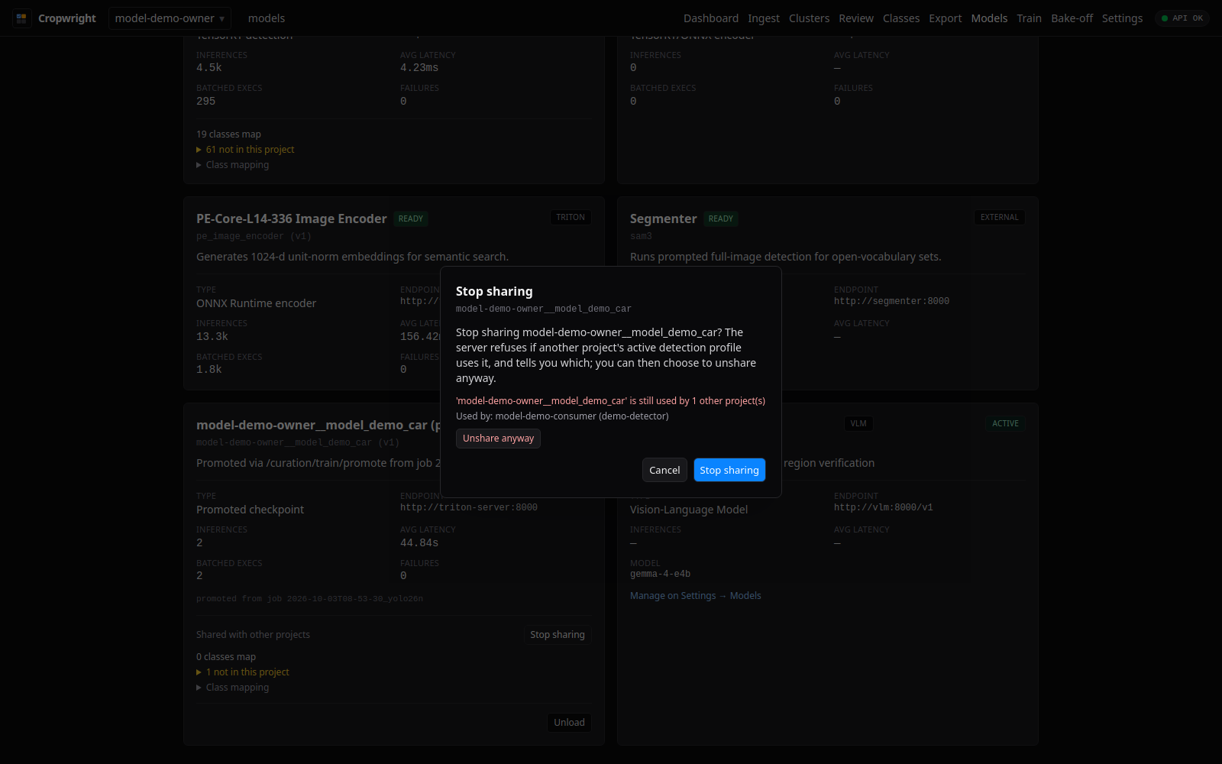Click the '19 classes map' text

coord(228,134)
